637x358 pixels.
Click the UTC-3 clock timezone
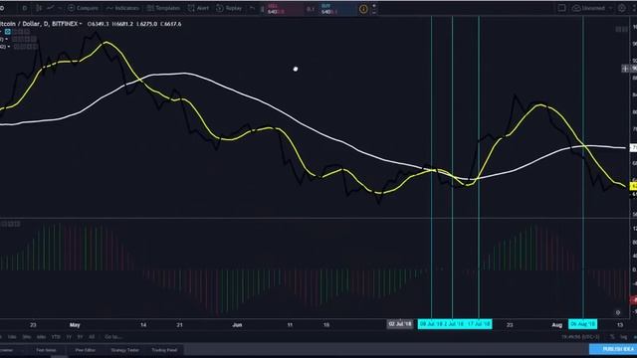(581, 337)
